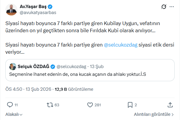Click the share icon

[170, 105]
